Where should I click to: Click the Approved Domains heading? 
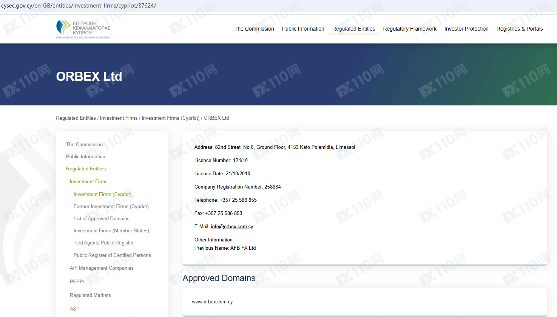point(219,278)
